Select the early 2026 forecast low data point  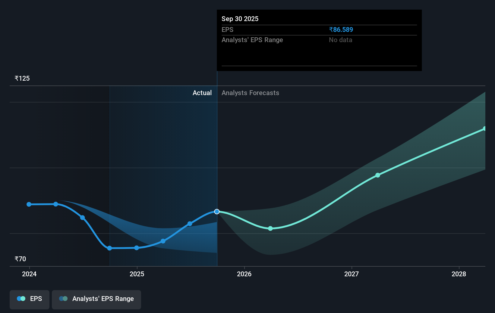pos(270,228)
